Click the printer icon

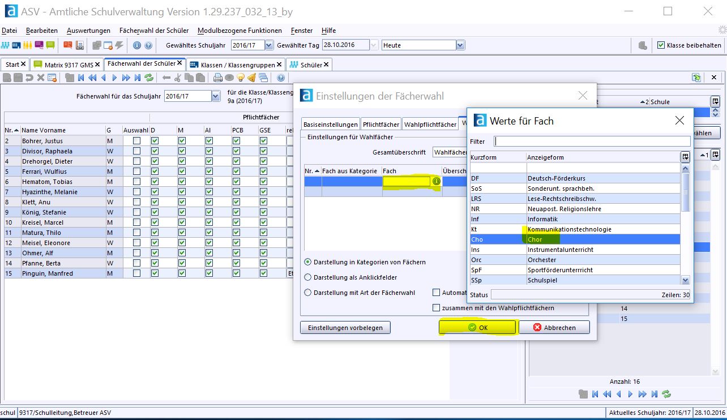tap(217, 78)
